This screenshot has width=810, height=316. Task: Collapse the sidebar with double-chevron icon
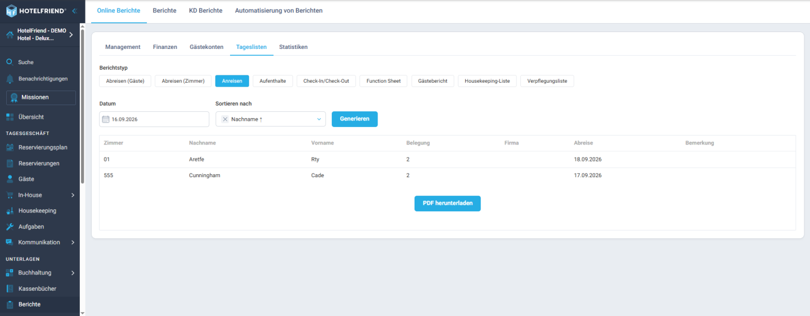[x=74, y=11]
